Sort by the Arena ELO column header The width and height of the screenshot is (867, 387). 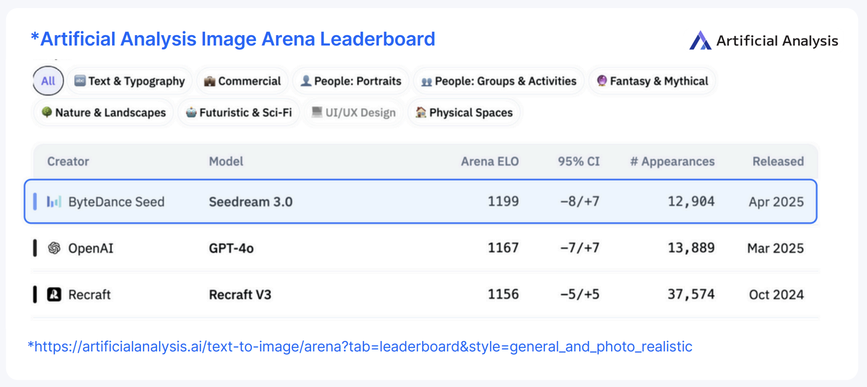coord(490,162)
